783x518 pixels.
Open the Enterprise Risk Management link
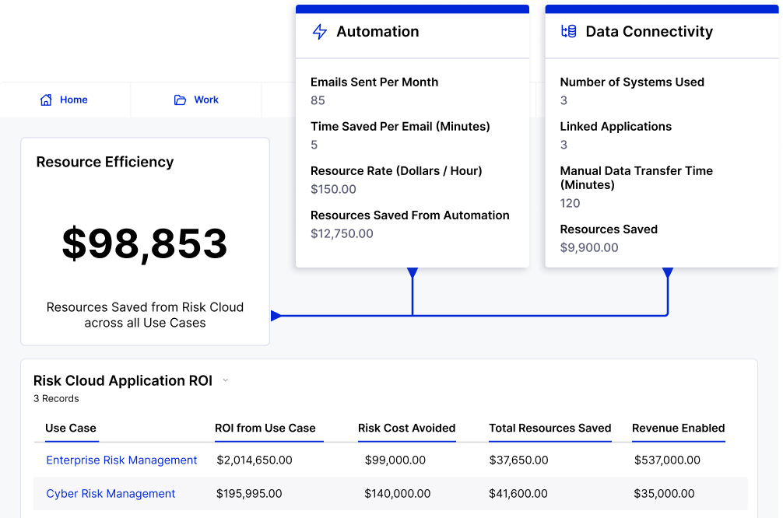point(121,460)
